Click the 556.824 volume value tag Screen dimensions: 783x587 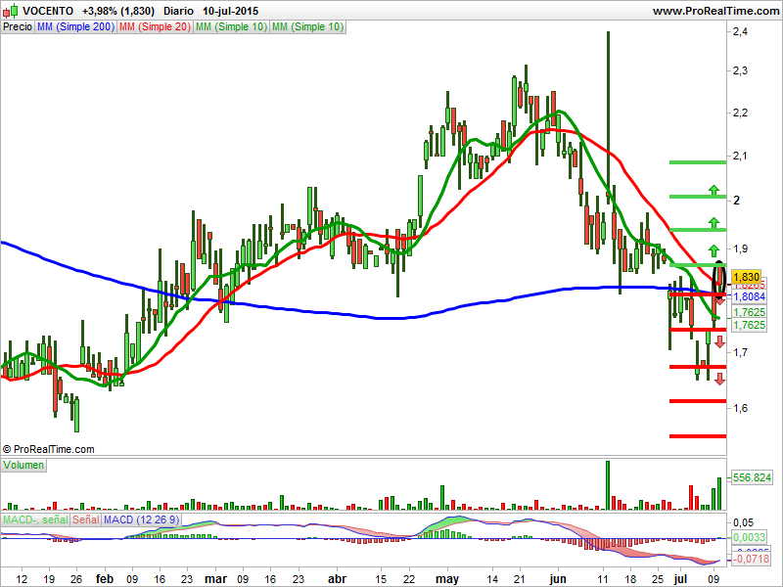(752, 477)
